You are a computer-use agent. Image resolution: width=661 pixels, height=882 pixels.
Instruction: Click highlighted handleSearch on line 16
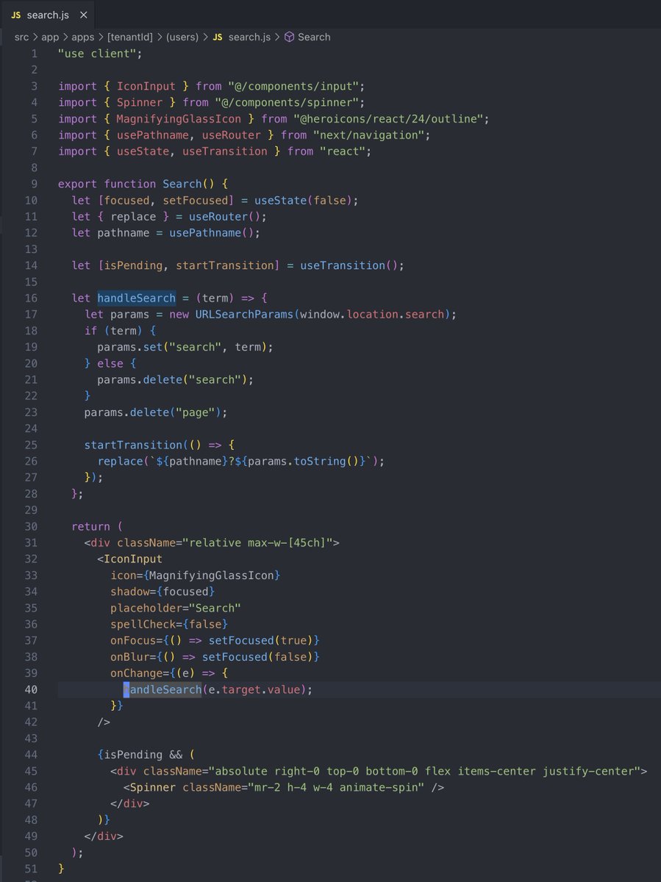(x=137, y=298)
